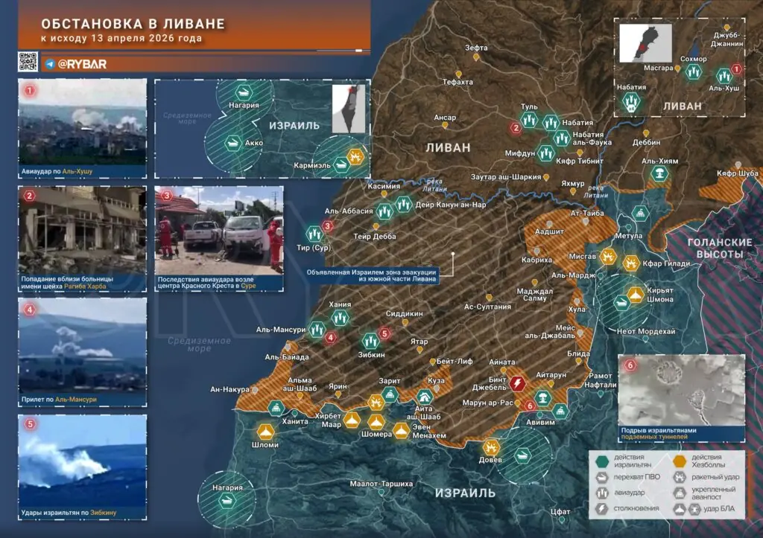Click the air defense icon at Акко

[x=232, y=142]
